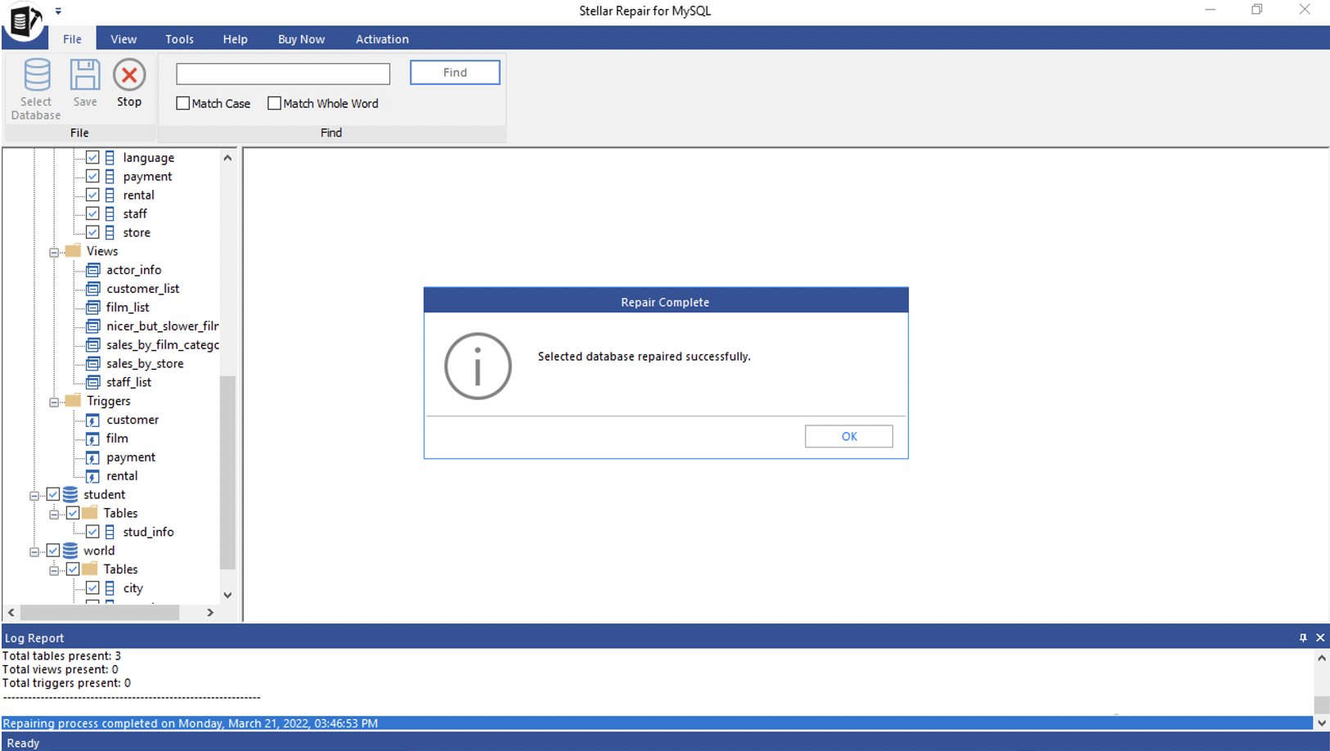Click the staff_list view icon
The width and height of the screenshot is (1330, 751).
[92, 382]
